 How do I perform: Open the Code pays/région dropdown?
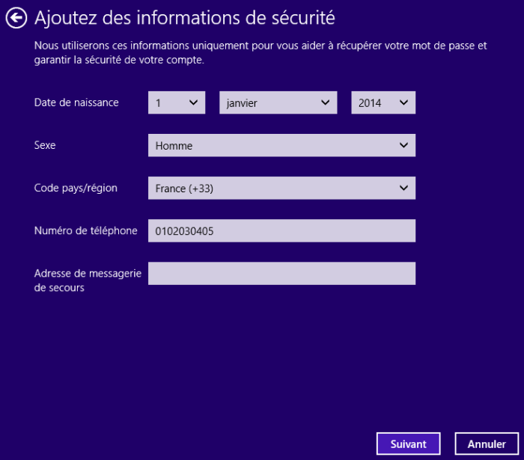tap(281, 188)
